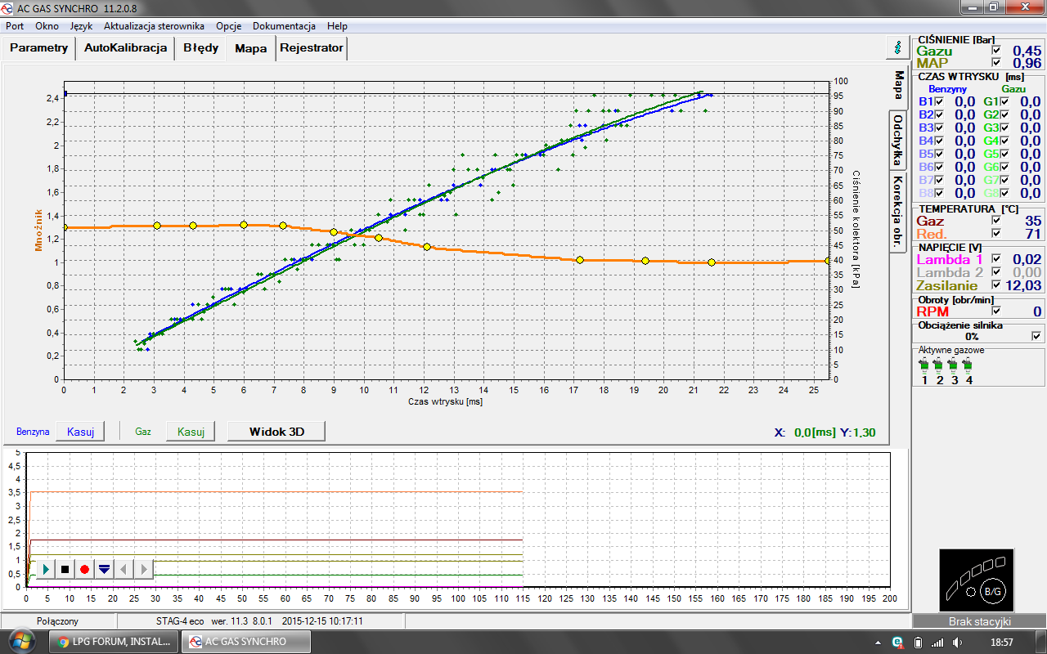Screen dimensions: 1047x654
Task: Open the Opcje menu
Action: 228,26
